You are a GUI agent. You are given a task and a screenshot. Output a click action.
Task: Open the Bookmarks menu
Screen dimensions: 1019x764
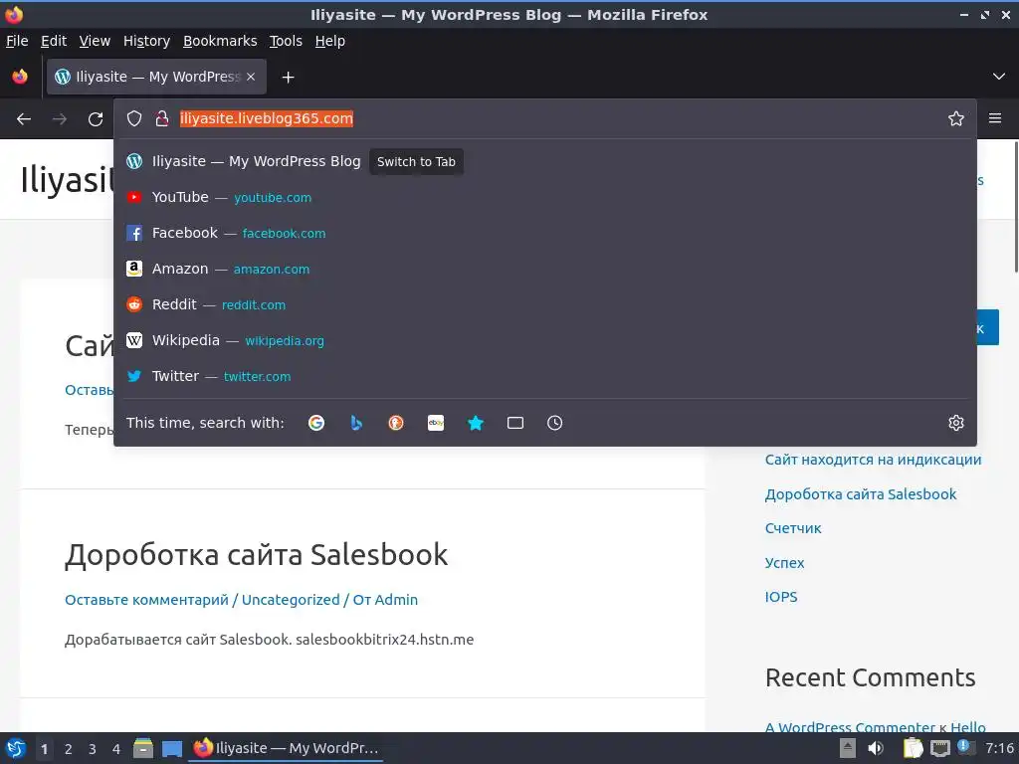(220, 41)
